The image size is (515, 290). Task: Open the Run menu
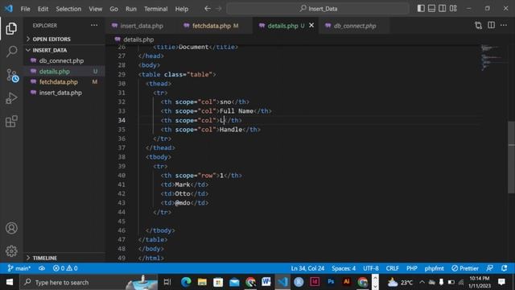click(x=130, y=9)
